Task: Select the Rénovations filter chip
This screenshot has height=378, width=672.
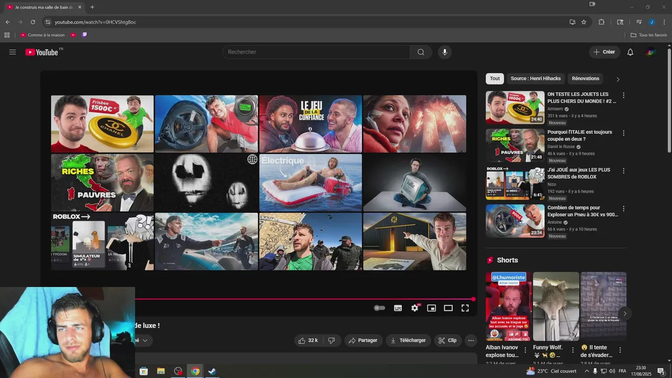Action: [585, 79]
